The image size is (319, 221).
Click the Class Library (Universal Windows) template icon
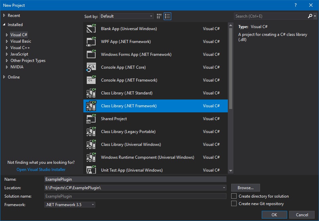[91, 145]
